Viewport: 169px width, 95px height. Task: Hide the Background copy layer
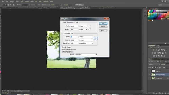(x=149, y=74)
